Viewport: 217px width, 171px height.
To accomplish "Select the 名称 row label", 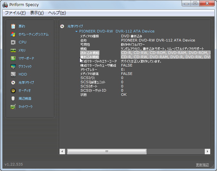I will click(84, 40).
